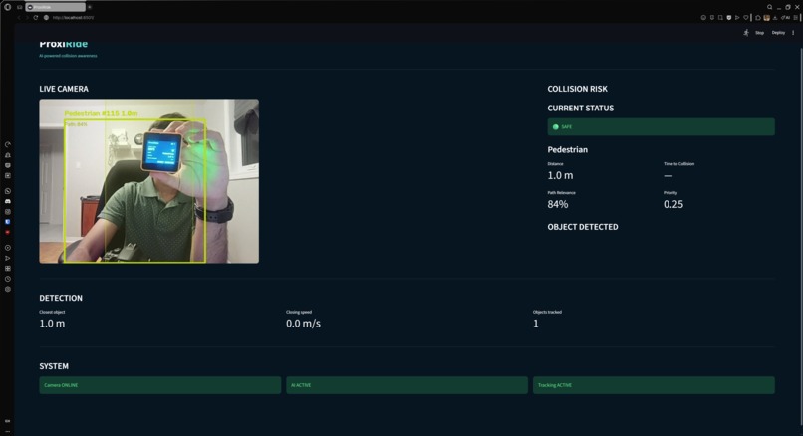
Task: Open the sidebar notifications bell icon
Action: (x=8, y=155)
